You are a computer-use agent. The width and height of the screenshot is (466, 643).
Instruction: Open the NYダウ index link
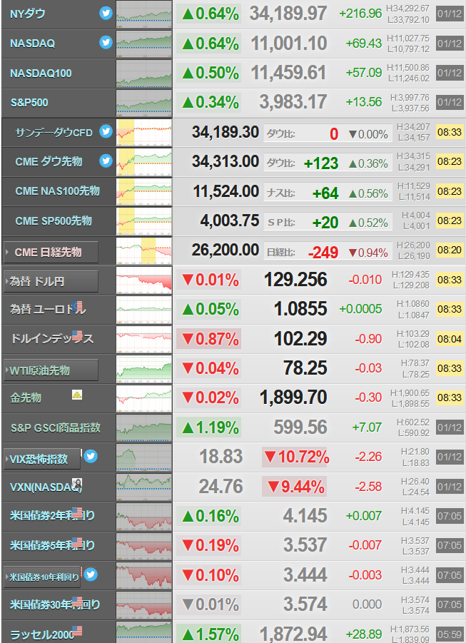tap(28, 14)
